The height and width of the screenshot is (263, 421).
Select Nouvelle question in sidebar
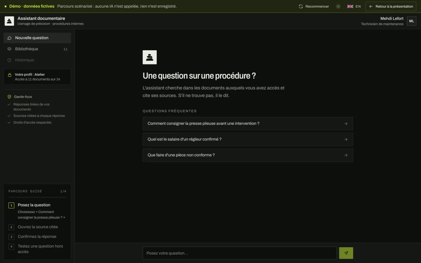37,38
